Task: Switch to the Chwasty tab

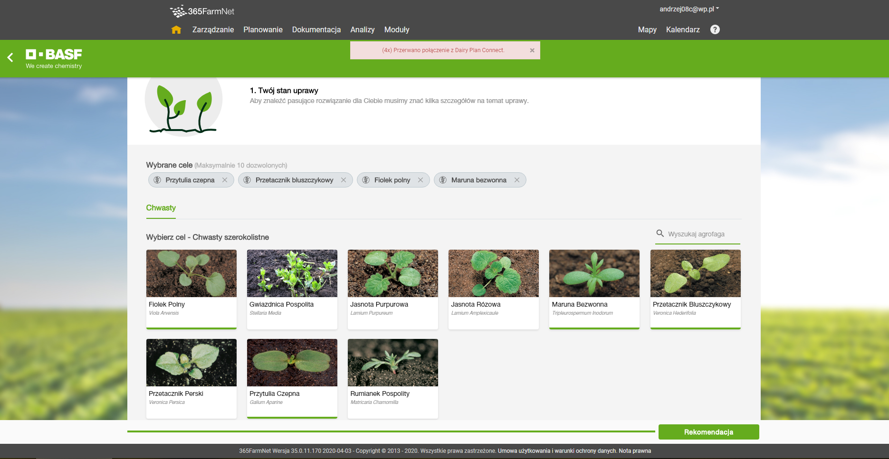Action: [161, 208]
